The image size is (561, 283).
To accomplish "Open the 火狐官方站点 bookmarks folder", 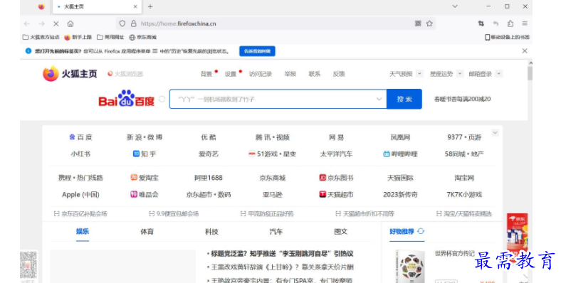I will coord(41,37).
